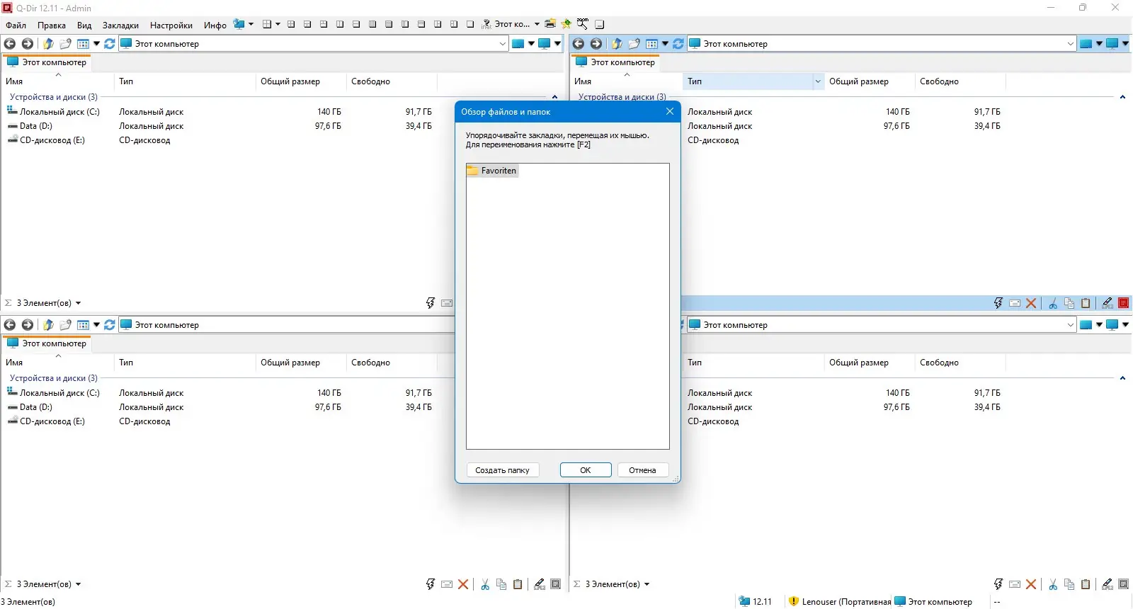
Task: Open the Файл menu
Action: tap(16, 25)
